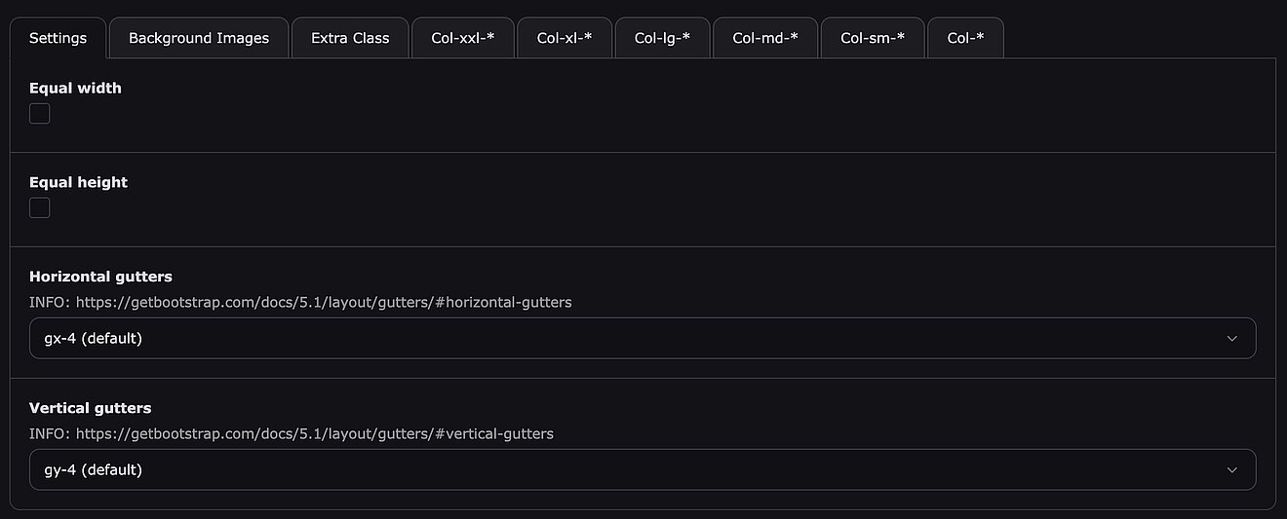Image resolution: width=1287 pixels, height=519 pixels.
Task: Select the Col-md-* tab
Action: 765,38
